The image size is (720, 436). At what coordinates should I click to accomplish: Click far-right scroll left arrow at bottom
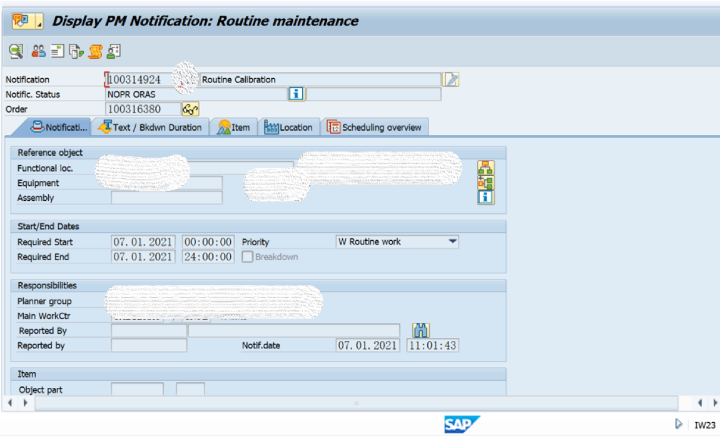(x=700, y=403)
